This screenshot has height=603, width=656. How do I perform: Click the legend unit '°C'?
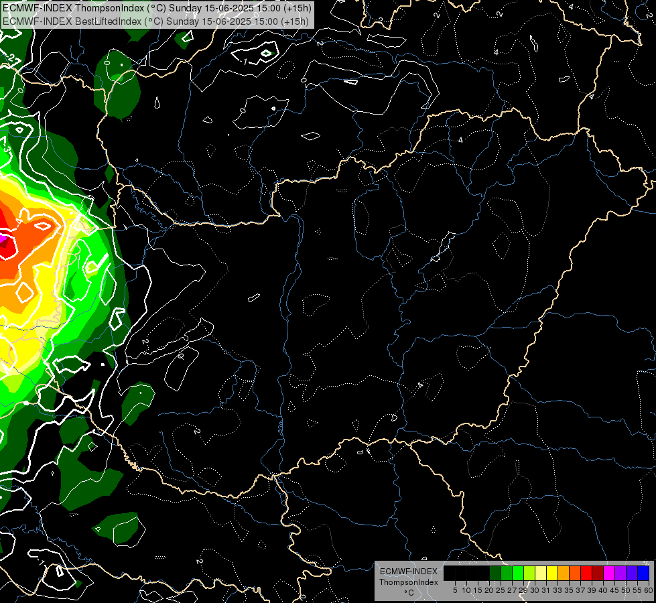pyautogui.click(x=409, y=592)
